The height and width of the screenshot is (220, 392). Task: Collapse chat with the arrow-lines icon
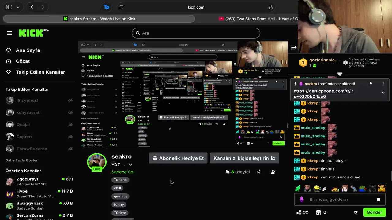point(294,47)
